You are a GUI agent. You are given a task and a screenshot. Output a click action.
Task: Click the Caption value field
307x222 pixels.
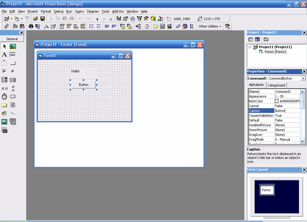(x=287, y=111)
